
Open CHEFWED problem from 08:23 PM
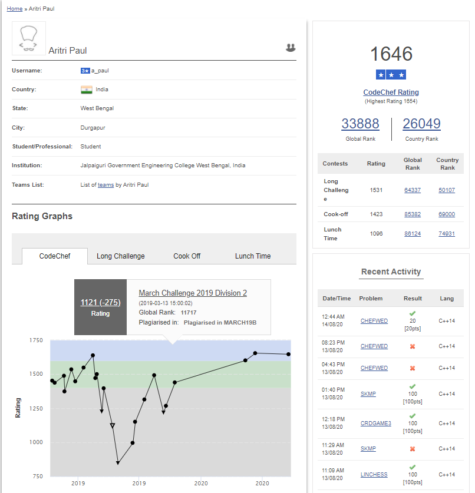(374, 346)
